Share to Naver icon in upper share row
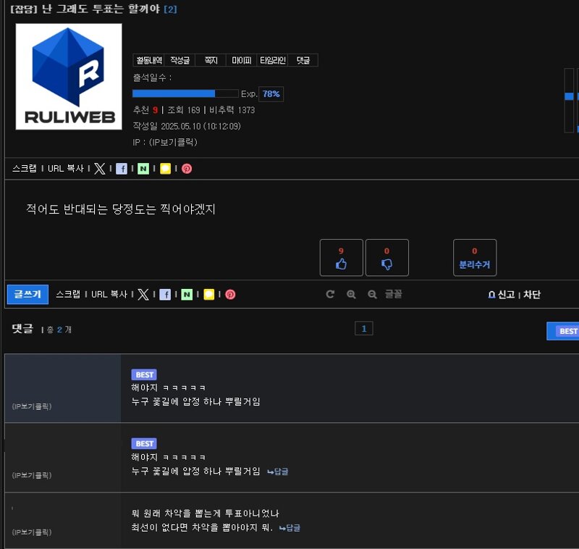This screenshot has height=549, width=579. point(143,169)
